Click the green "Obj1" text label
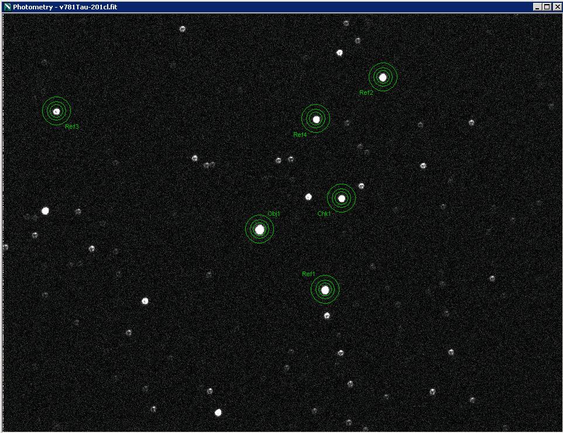 [274, 214]
